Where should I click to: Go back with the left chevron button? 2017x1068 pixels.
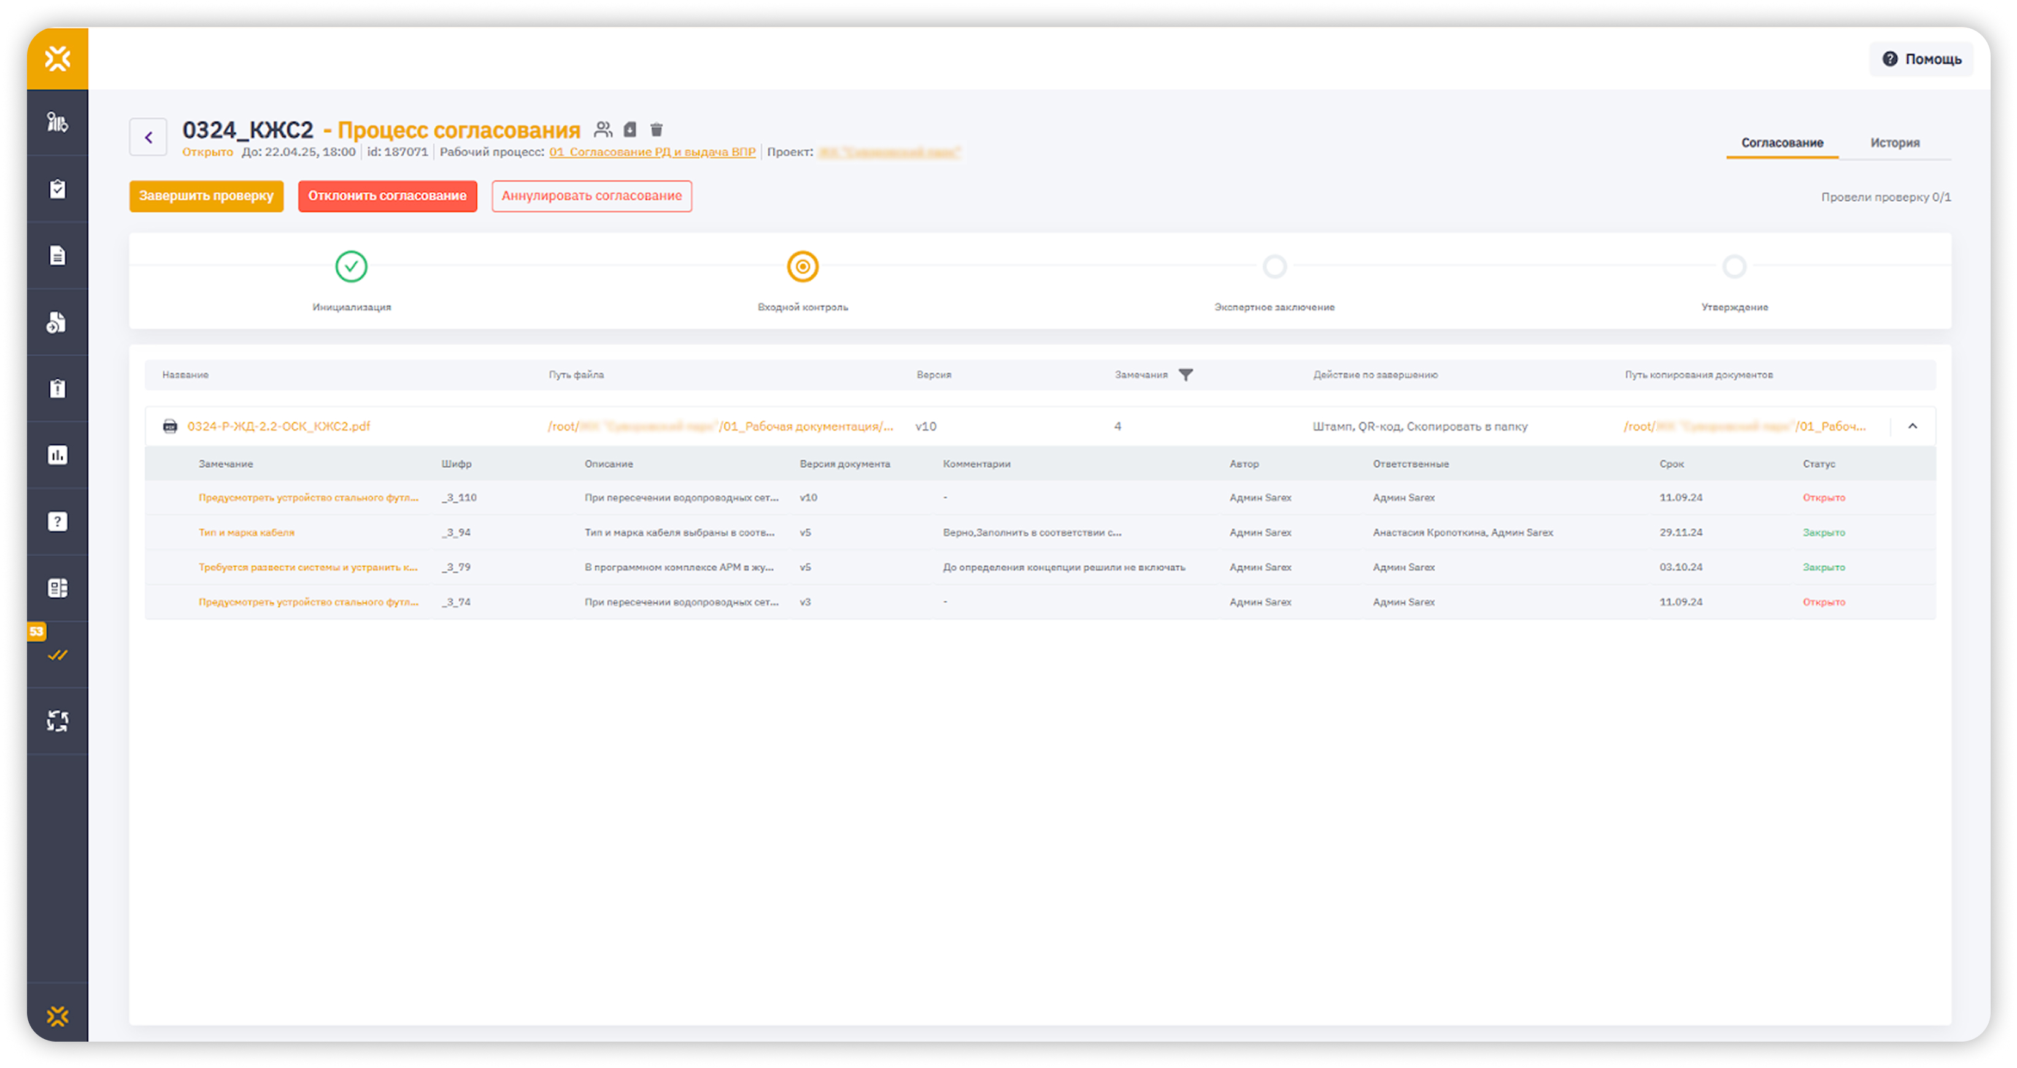(x=148, y=138)
